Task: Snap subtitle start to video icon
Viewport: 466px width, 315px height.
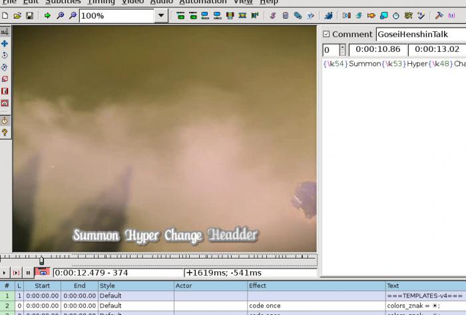Action: click(x=205, y=15)
